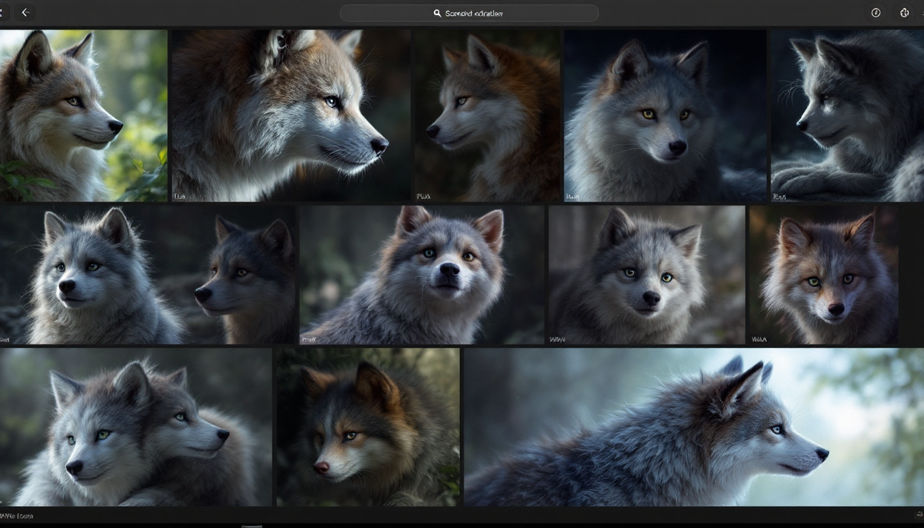Open the thumbnail showing two wolf pups together

(x=148, y=274)
